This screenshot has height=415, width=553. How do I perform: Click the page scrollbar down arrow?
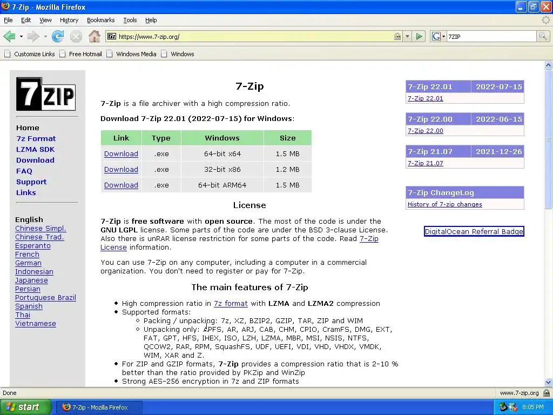[x=549, y=382]
